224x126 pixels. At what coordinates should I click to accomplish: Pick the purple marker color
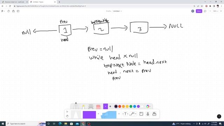tap(138, 106)
